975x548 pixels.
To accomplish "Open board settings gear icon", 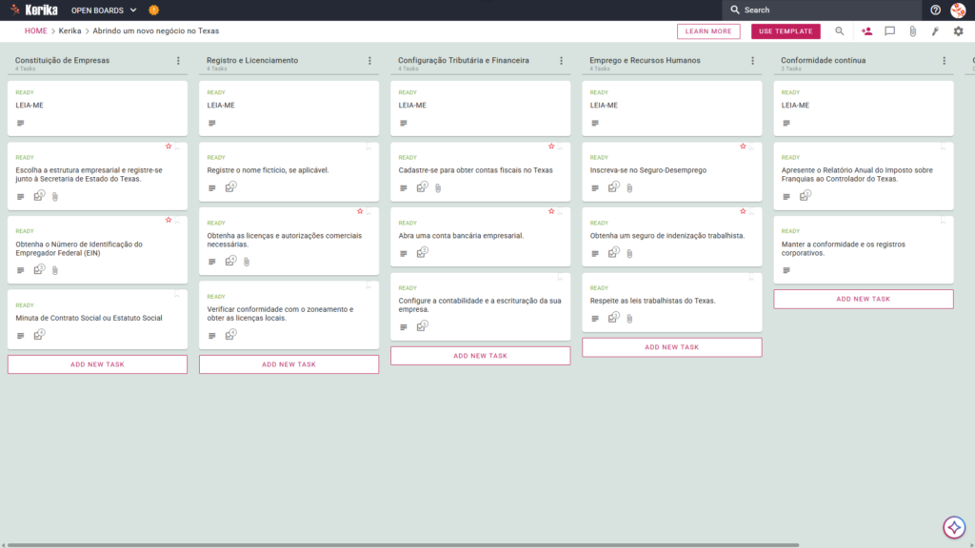I will click(958, 31).
